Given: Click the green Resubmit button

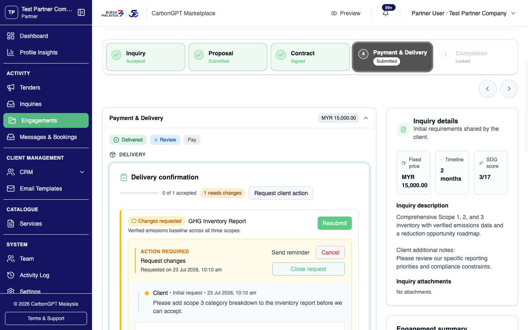Looking at the screenshot, I should coord(335,223).
